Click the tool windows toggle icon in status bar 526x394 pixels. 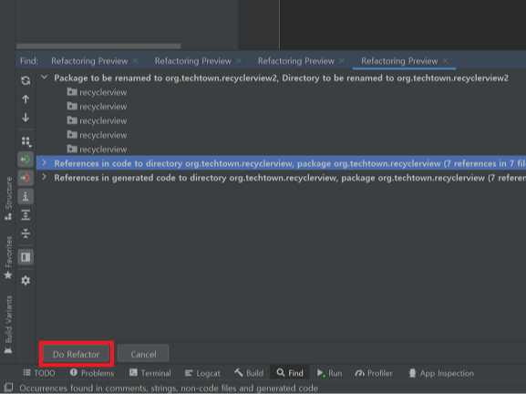[8, 387]
